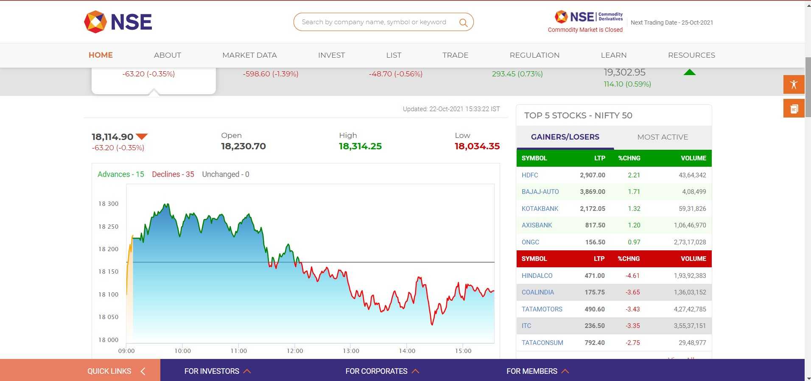Select index card showing -598.60 (-1.39%)
The width and height of the screenshot is (811, 381).
[x=271, y=74]
